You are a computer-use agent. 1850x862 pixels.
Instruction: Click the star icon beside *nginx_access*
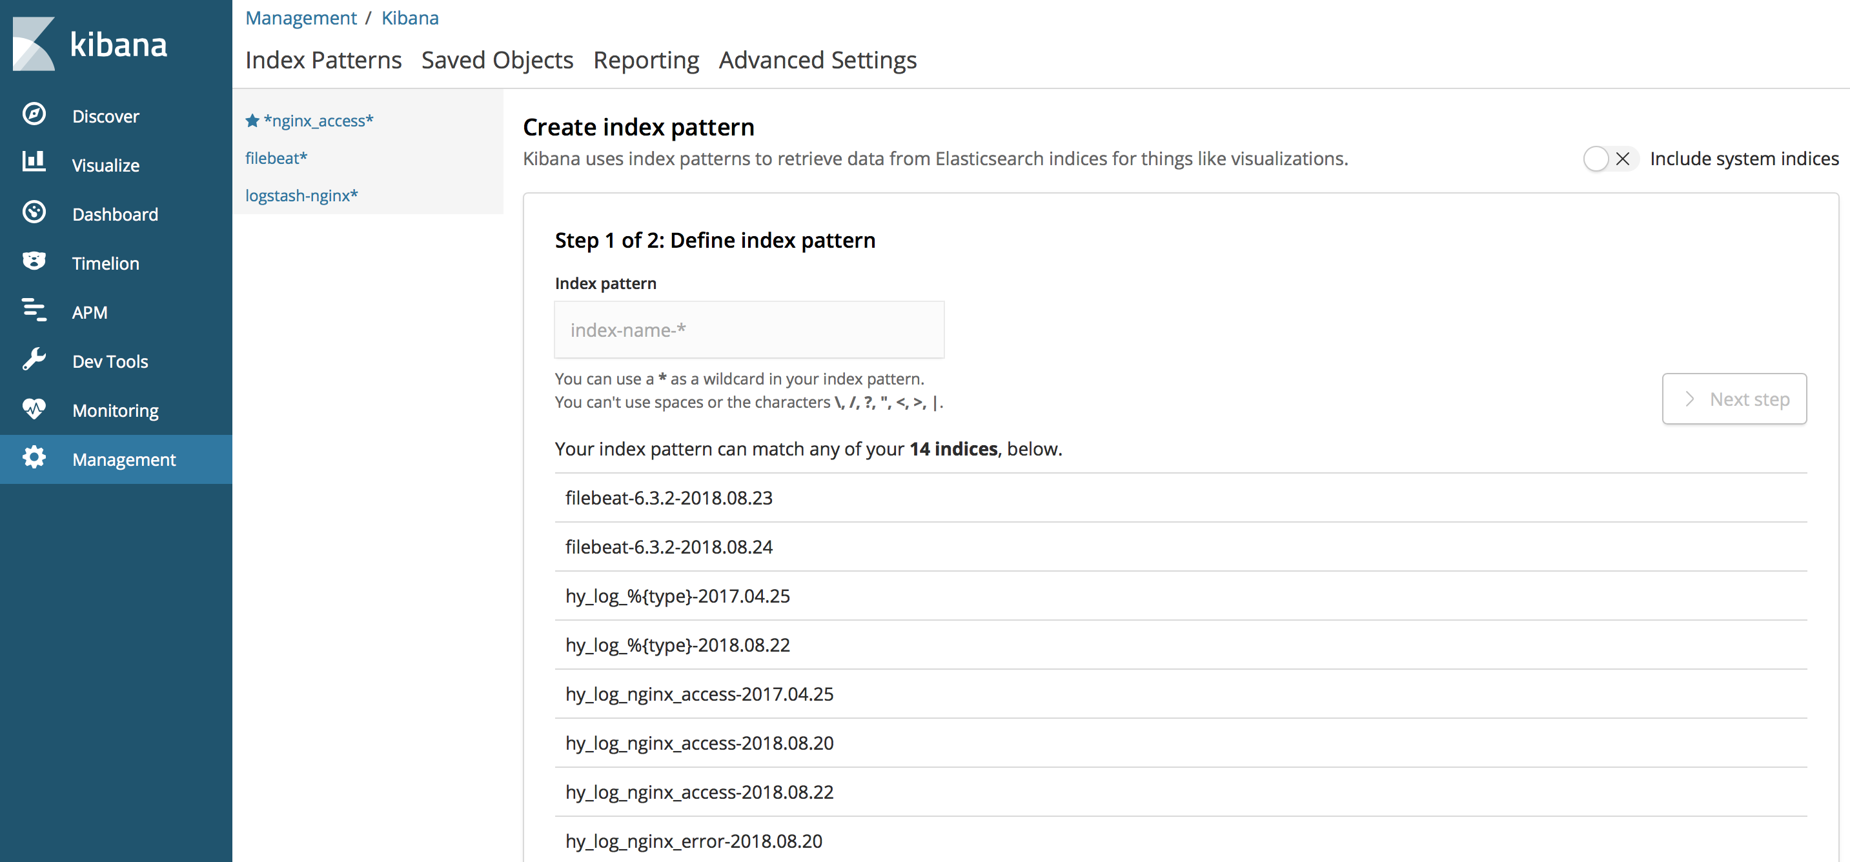252,121
